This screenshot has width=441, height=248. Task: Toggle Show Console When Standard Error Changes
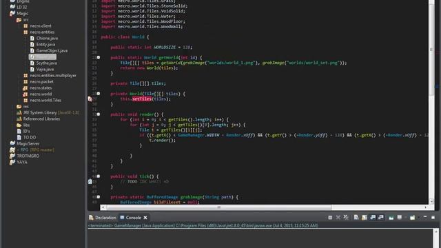[x=381, y=218]
